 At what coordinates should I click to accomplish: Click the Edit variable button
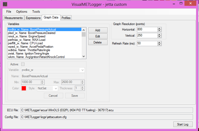pyautogui.click(x=98, y=36)
